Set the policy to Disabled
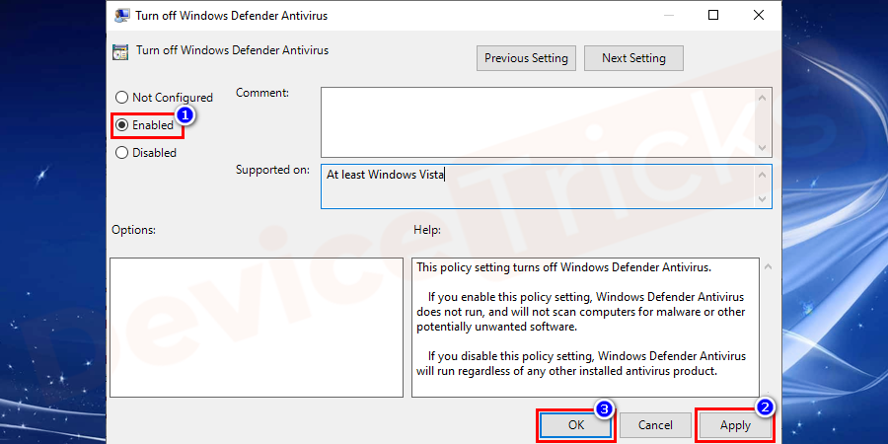The width and height of the screenshot is (888, 444). [122, 153]
